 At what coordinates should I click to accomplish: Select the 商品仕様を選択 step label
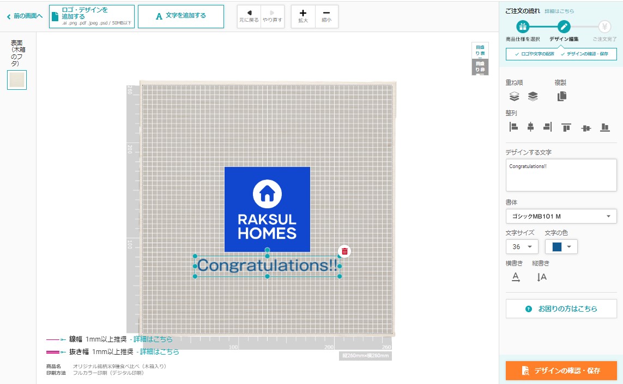point(523,39)
